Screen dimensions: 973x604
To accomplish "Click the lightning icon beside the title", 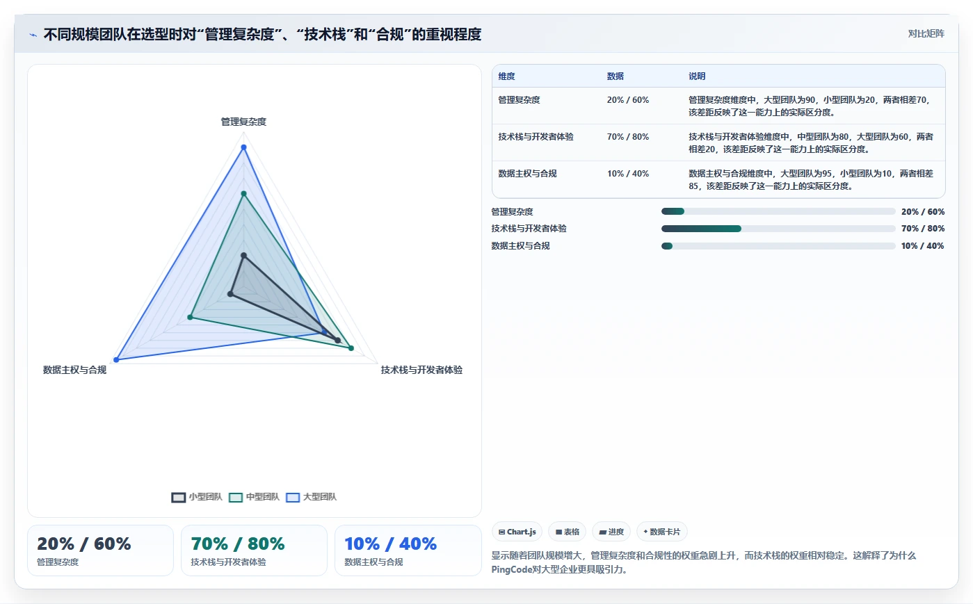I will pyautogui.click(x=33, y=35).
